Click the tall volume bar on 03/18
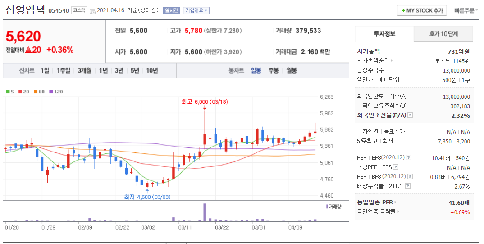Viewport: 484px width, 244px height. pos(205,212)
